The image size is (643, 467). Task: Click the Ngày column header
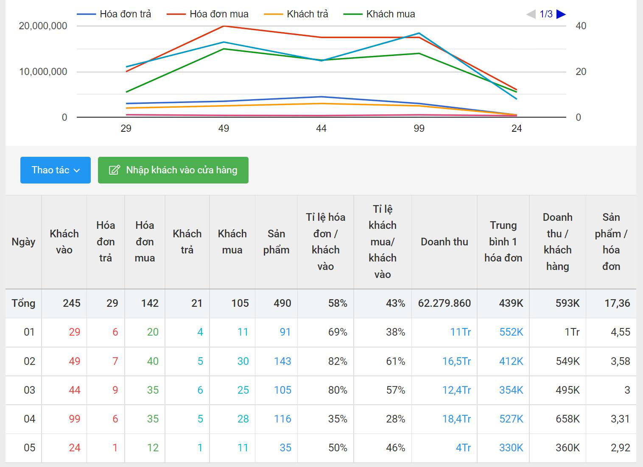point(23,242)
